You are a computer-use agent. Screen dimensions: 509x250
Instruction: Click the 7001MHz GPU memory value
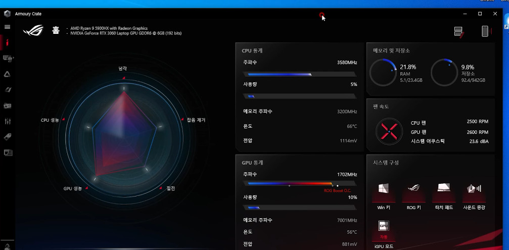(x=347, y=220)
